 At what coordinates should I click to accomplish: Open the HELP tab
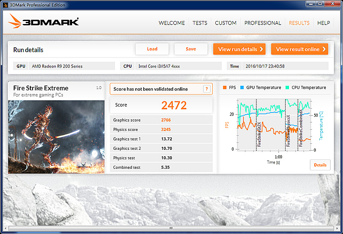323,23
